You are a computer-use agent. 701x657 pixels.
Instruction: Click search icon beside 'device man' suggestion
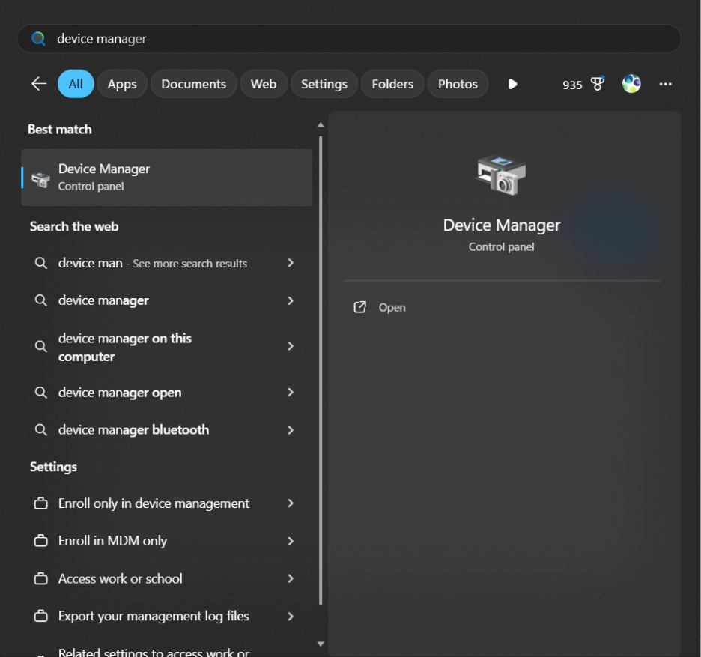pos(40,263)
